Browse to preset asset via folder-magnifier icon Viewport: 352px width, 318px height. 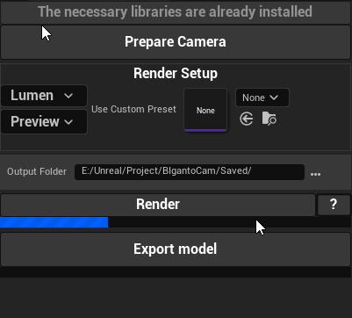pyautogui.click(x=269, y=119)
